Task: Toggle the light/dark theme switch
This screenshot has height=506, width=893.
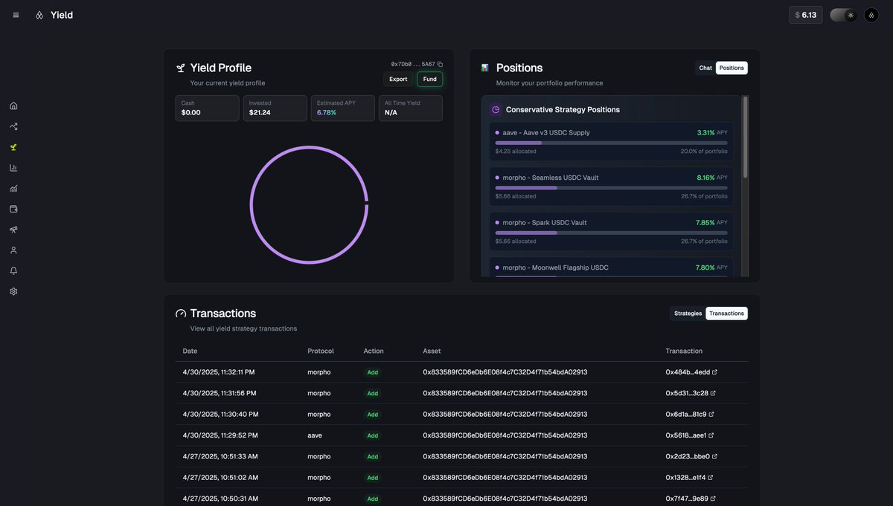Action: coord(843,15)
